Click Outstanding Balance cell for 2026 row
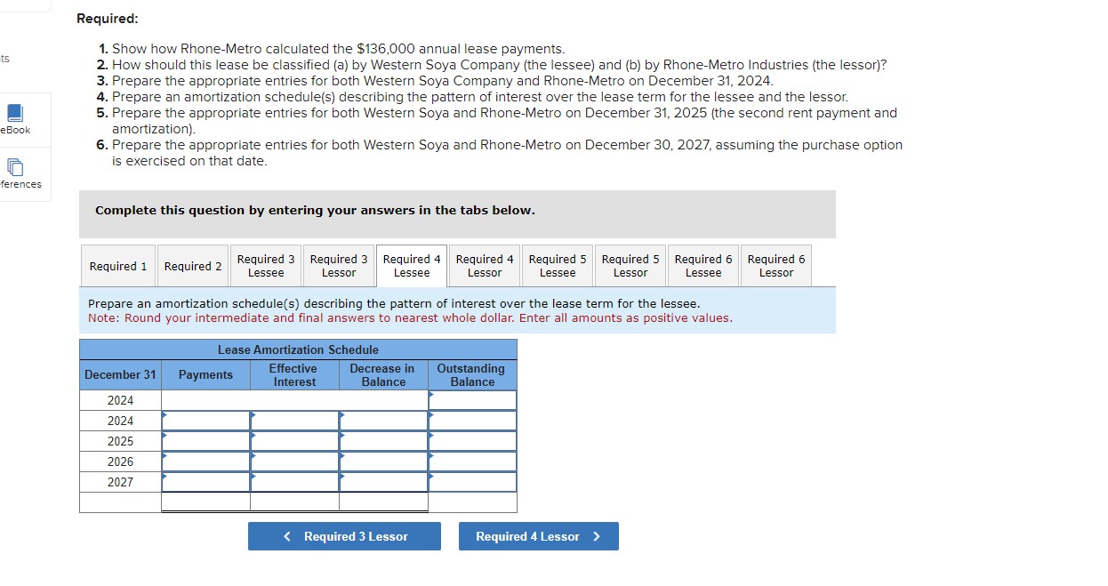1108x586 pixels. point(472,462)
